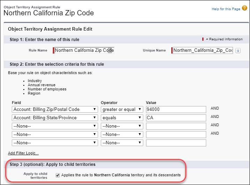Viewport: 250px width, 185px height.
Task: Click the empty value field in fifth row
Action: pos(176,143)
